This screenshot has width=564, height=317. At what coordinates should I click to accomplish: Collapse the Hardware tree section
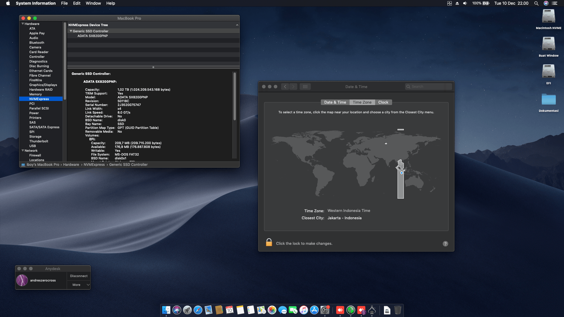tap(23, 24)
